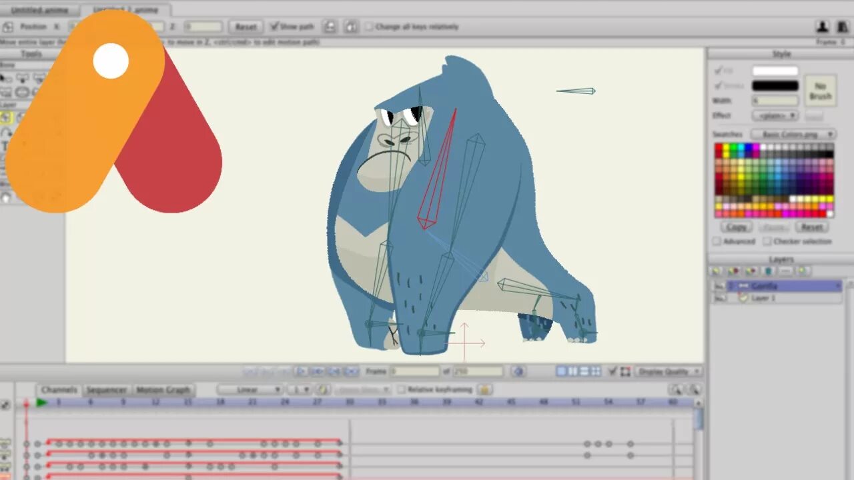Click the Reset button in Style panel
The width and height of the screenshot is (854, 480).
[x=811, y=227]
